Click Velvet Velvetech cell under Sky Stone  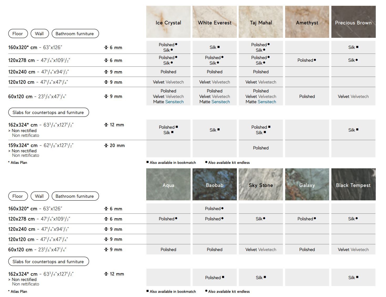pos(261,250)
